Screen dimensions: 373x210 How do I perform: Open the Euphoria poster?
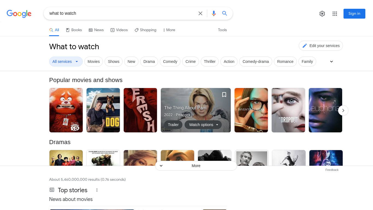[325, 110]
